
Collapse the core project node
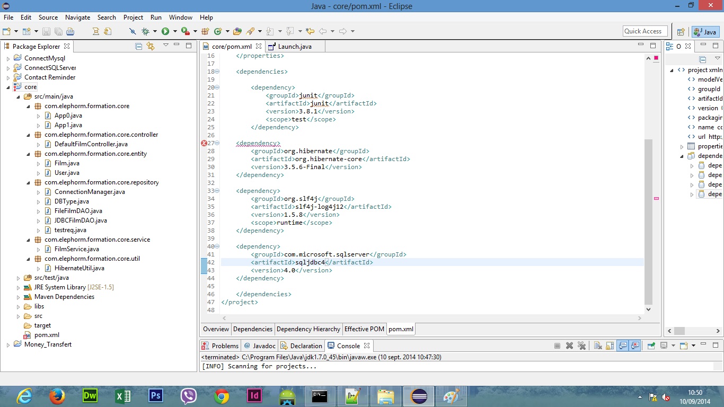click(8, 87)
